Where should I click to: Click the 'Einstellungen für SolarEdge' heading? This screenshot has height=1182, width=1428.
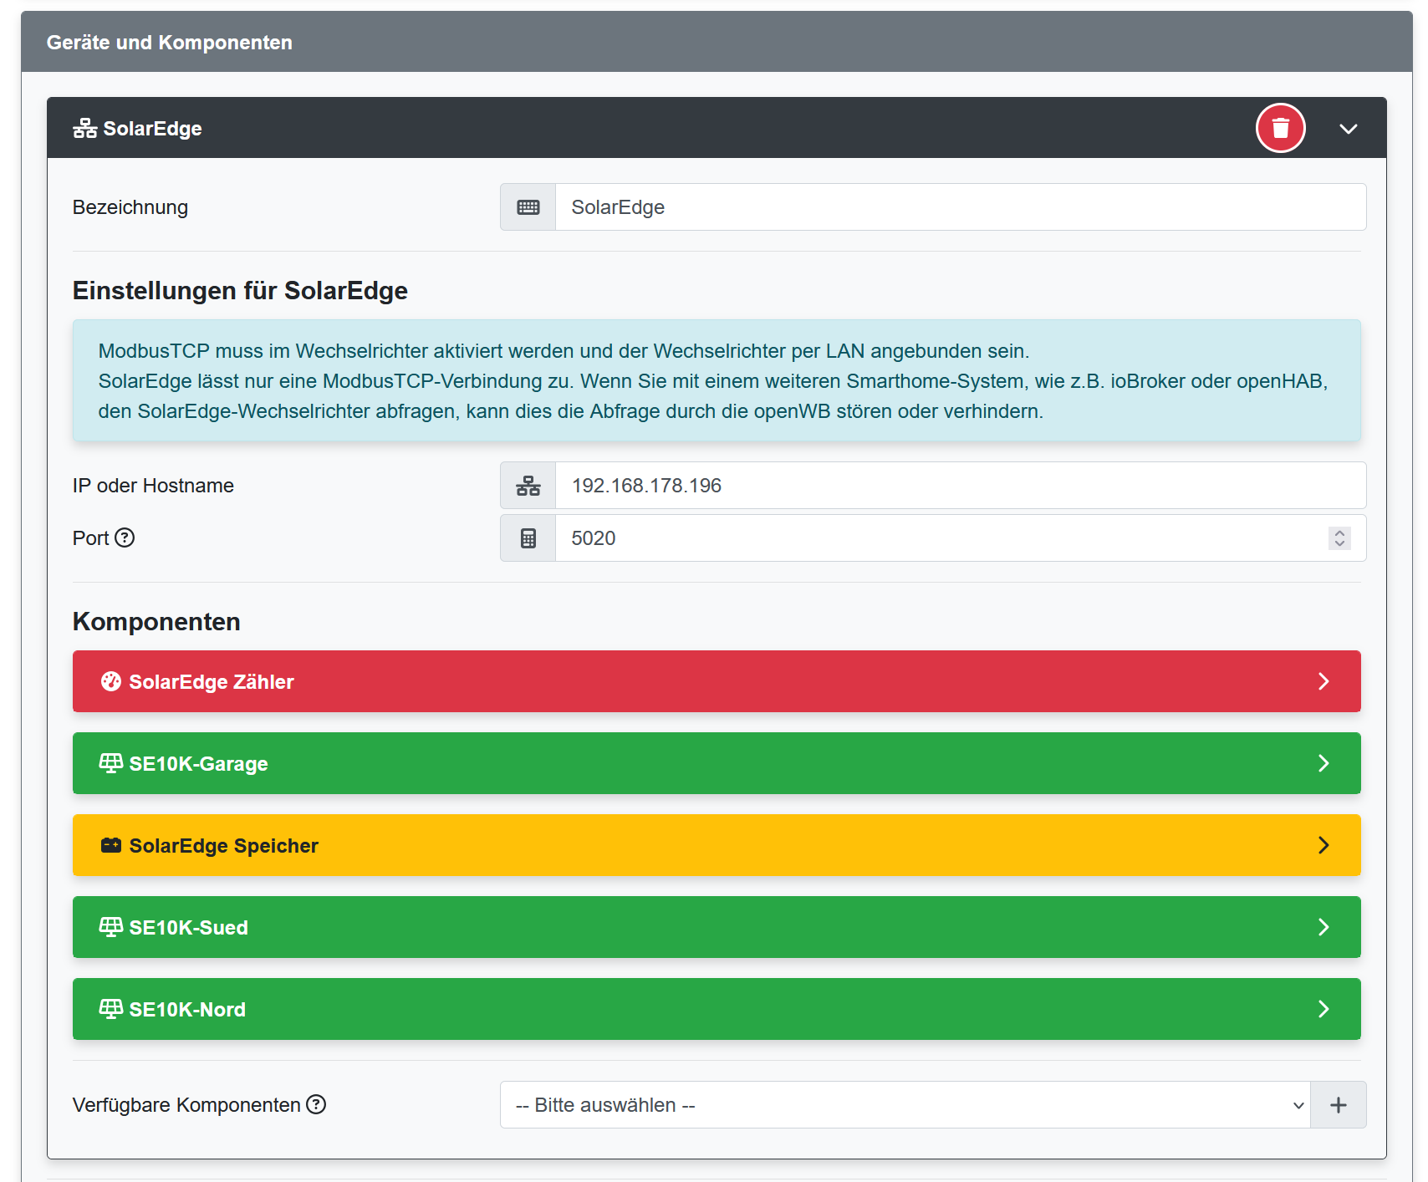tap(240, 290)
